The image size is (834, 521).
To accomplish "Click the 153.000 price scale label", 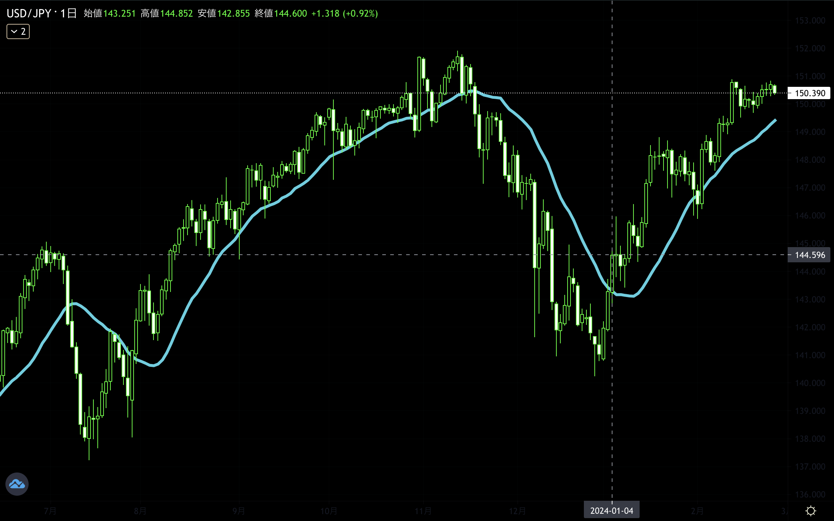I will click(810, 21).
